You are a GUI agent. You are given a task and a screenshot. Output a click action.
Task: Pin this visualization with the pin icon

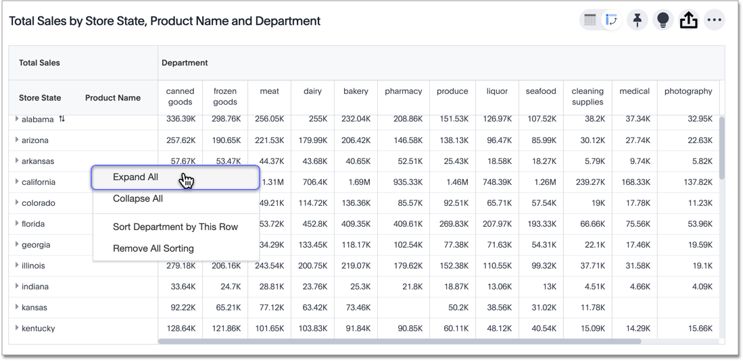coord(637,20)
